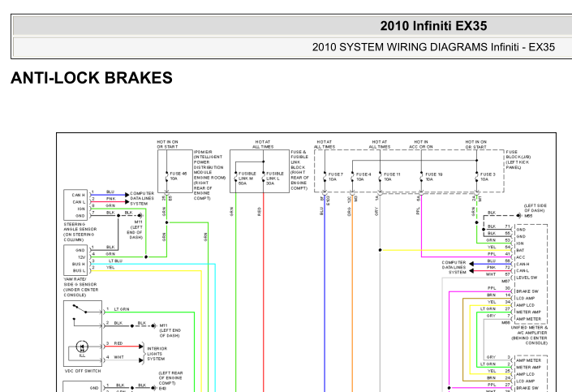Image resolution: width=572 pixels, height=392 pixels.
Task: Click "CAN H" terminal on steering angle sensor
Action: [78, 195]
